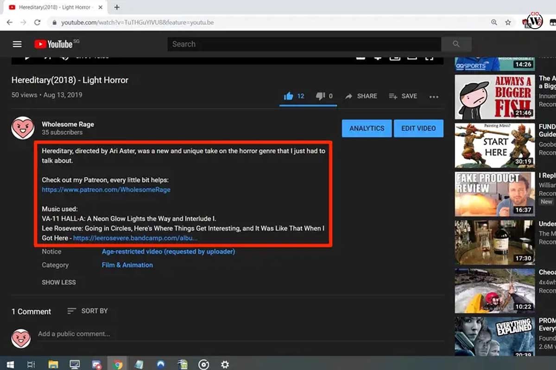This screenshot has width=556, height=370.
Task: Open the YouTube hamburger guide menu
Action: [17, 44]
